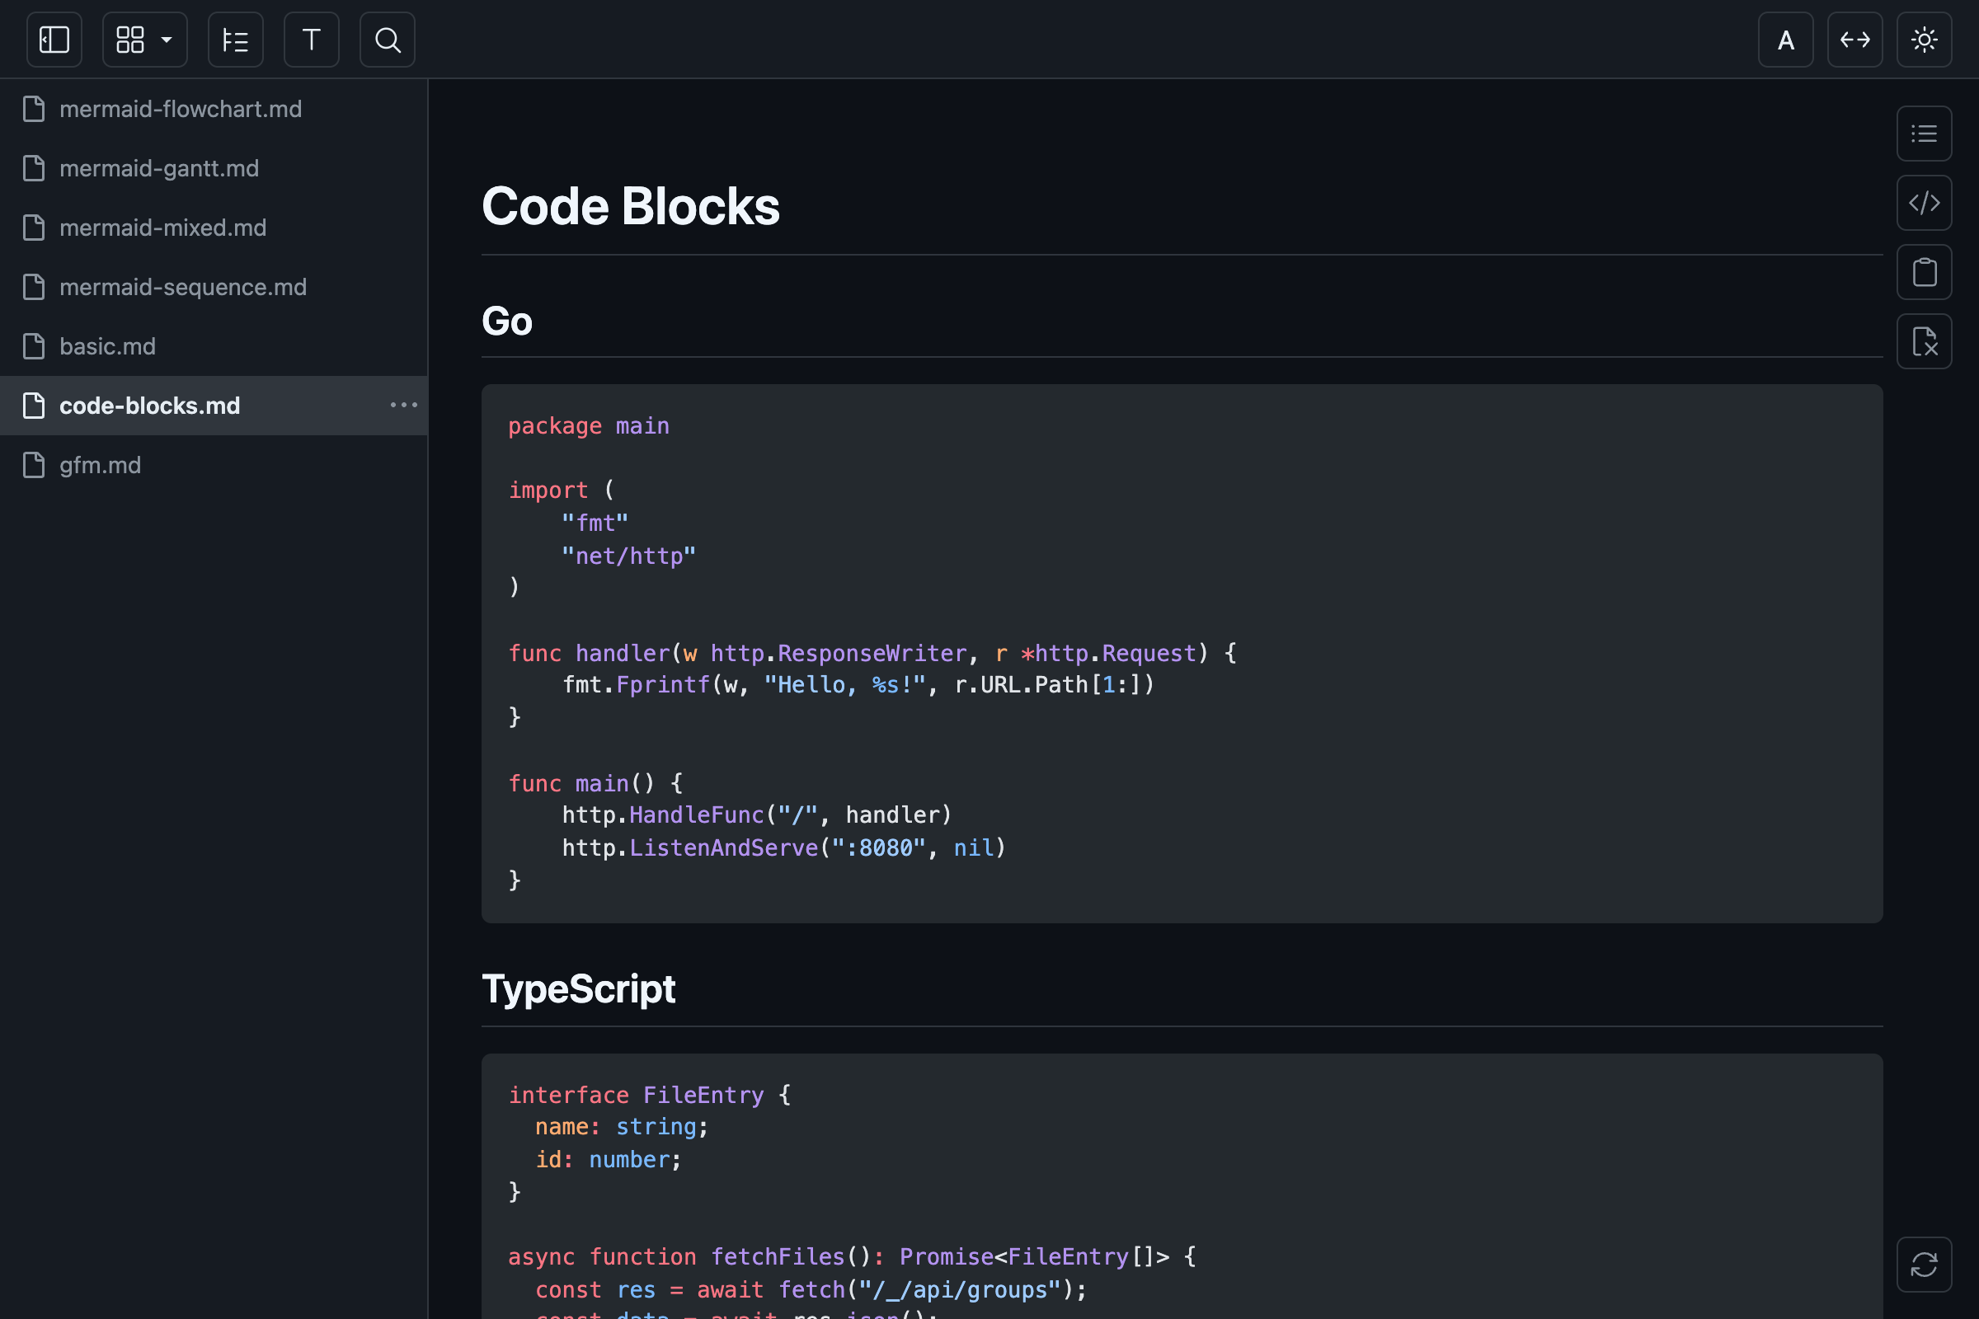The width and height of the screenshot is (1979, 1319).
Task: Toggle light theme sun icon
Action: pos(1925,40)
